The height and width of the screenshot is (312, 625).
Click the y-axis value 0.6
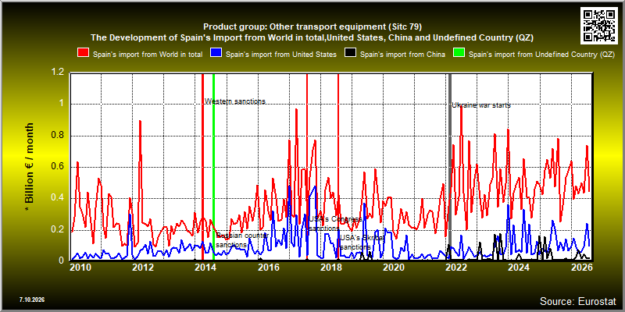[59, 167]
